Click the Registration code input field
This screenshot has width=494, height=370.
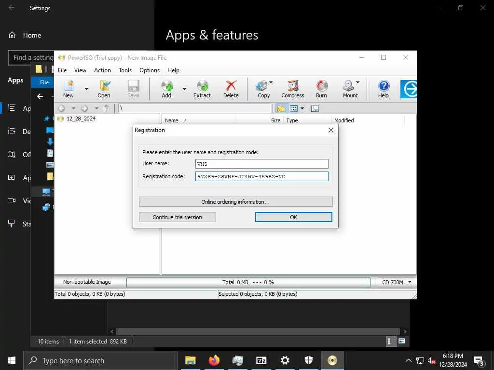[262, 176]
